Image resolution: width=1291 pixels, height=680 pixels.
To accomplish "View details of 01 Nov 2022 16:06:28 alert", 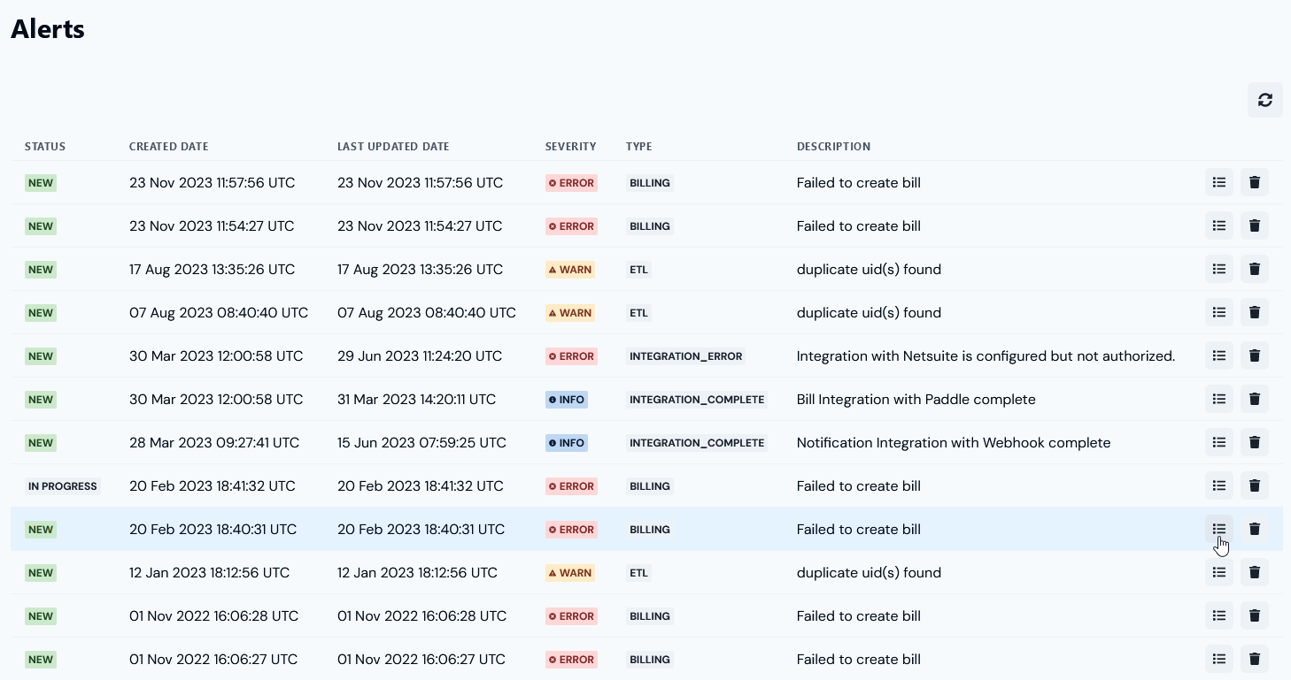I will tap(1219, 616).
